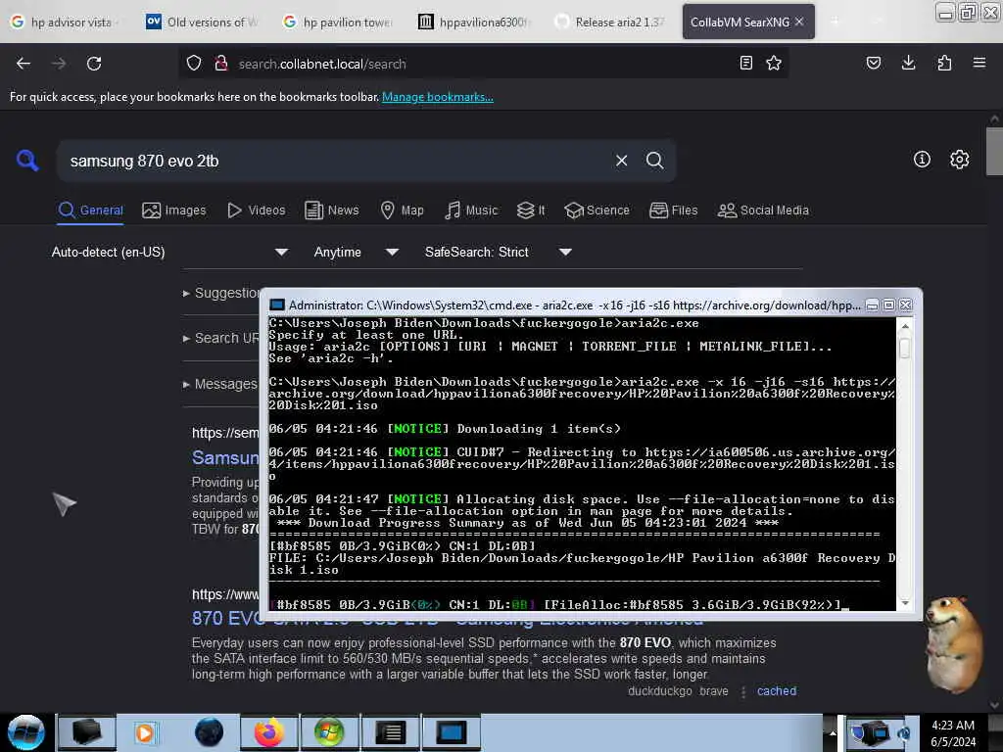The width and height of the screenshot is (1003, 752).
Task: Click the forward navigation arrow
Action: [x=59, y=64]
